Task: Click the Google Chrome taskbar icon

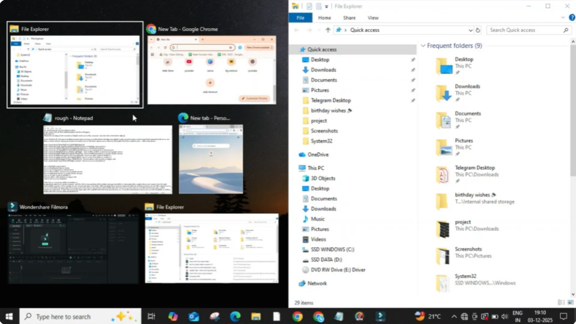Action: pyautogui.click(x=298, y=316)
